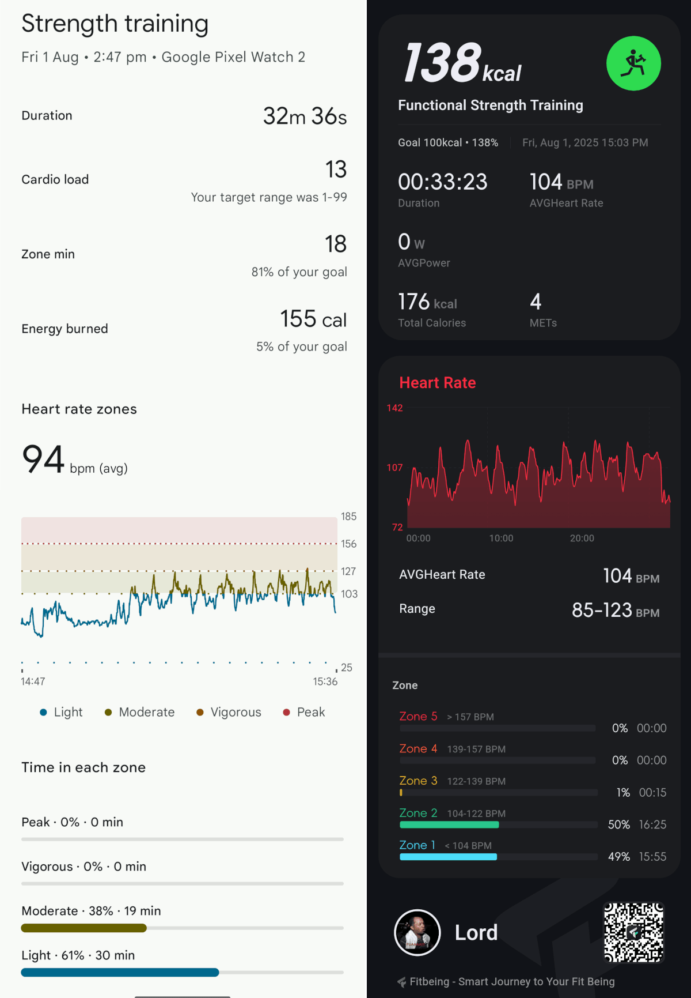Click the Fitbeing logo icon in the footer
691x998 pixels.
403,982
